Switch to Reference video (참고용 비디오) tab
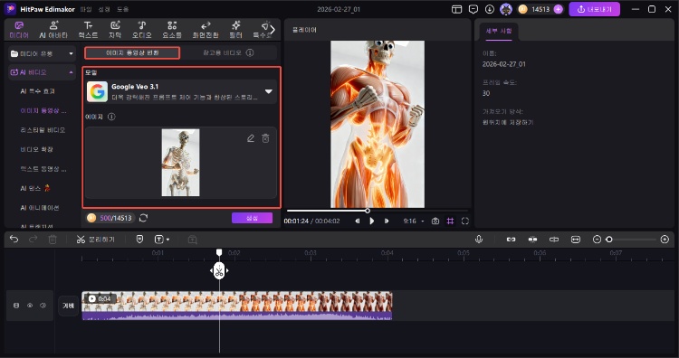This screenshot has height=358, width=679. pos(222,52)
